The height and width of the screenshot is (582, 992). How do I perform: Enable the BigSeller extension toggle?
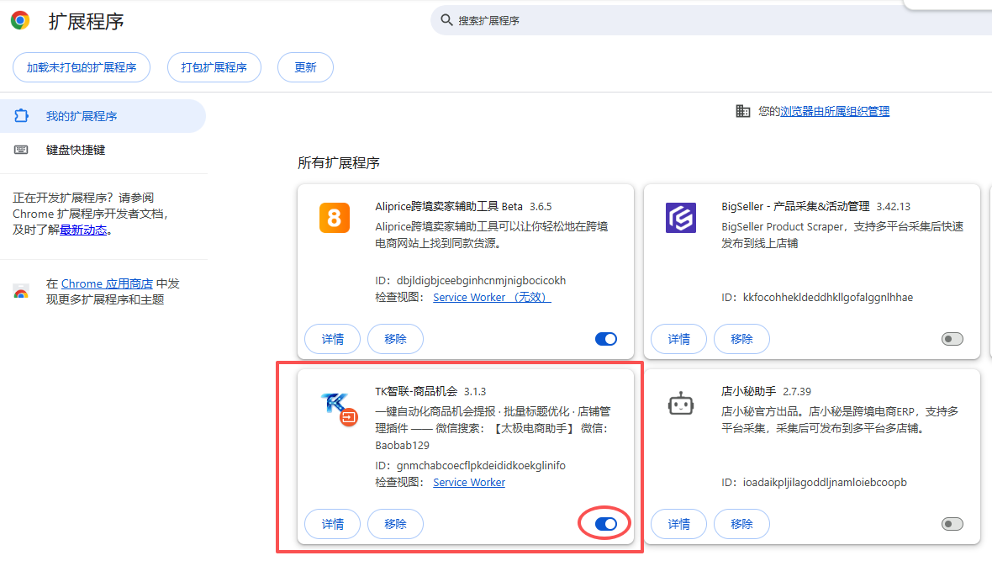952,339
